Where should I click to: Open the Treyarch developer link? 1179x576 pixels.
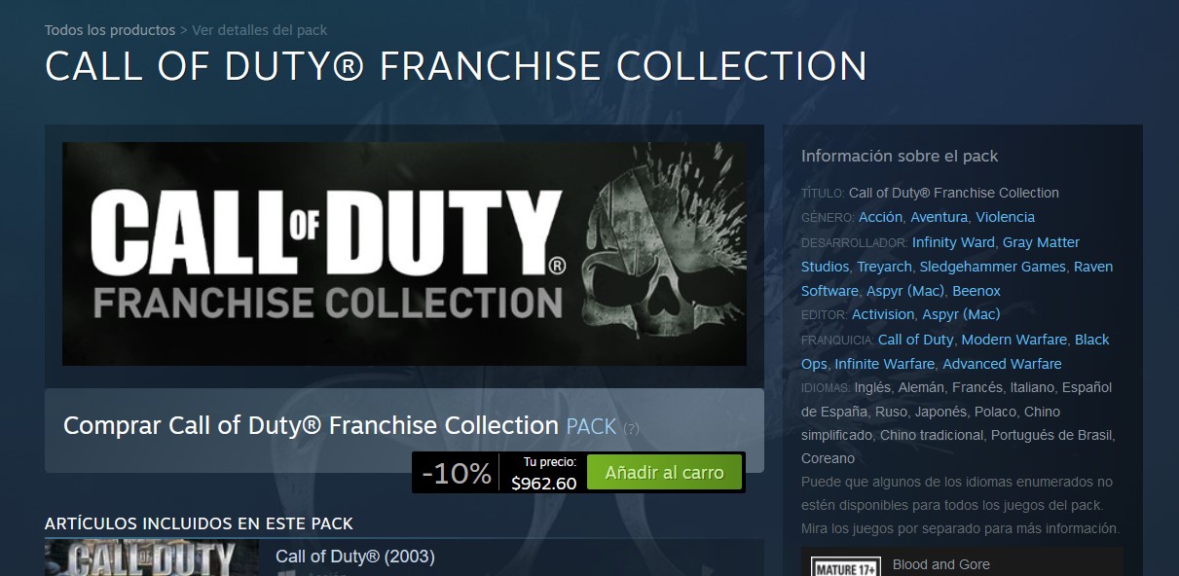tap(884, 267)
